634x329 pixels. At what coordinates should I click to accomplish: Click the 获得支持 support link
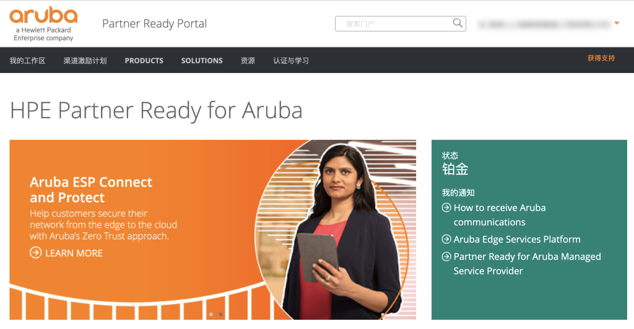click(x=601, y=58)
